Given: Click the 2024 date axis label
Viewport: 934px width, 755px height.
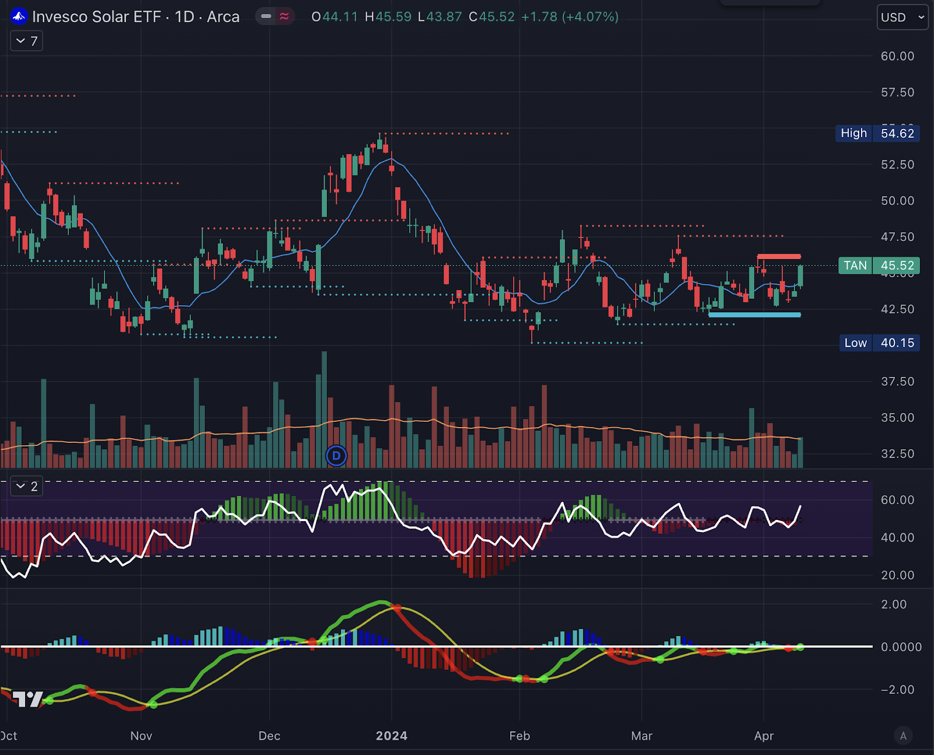Looking at the screenshot, I should (x=392, y=736).
